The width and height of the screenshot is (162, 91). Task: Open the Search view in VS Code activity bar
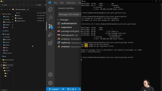click(x=50, y=18)
